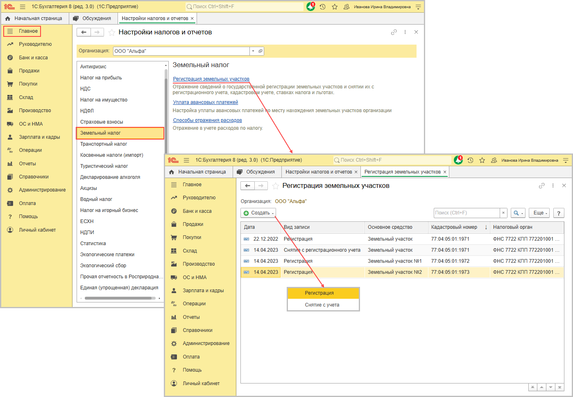573x397 pixels.
Task: Star Регистрация земельных участков as favorite
Action: pyautogui.click(x=275, y=186)
